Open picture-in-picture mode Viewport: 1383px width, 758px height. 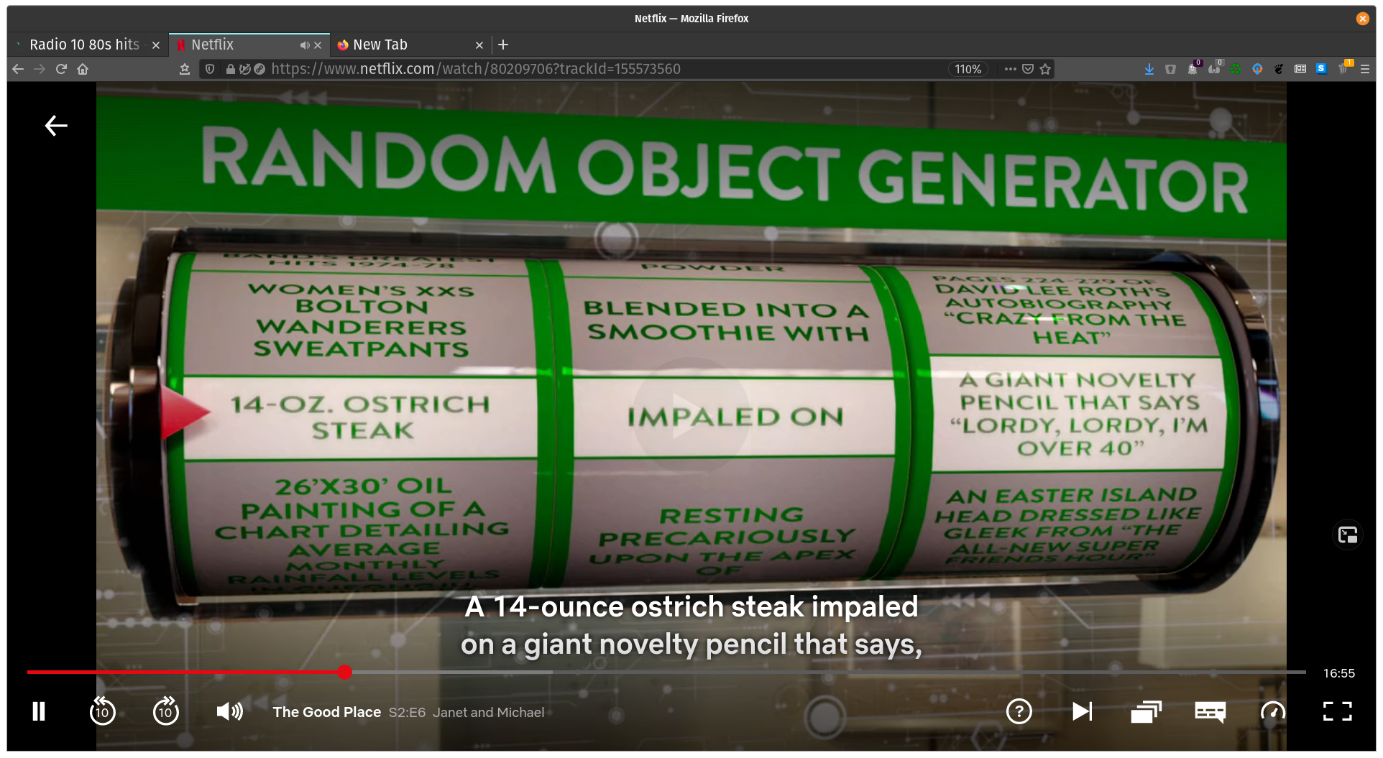coord(1348,535)
